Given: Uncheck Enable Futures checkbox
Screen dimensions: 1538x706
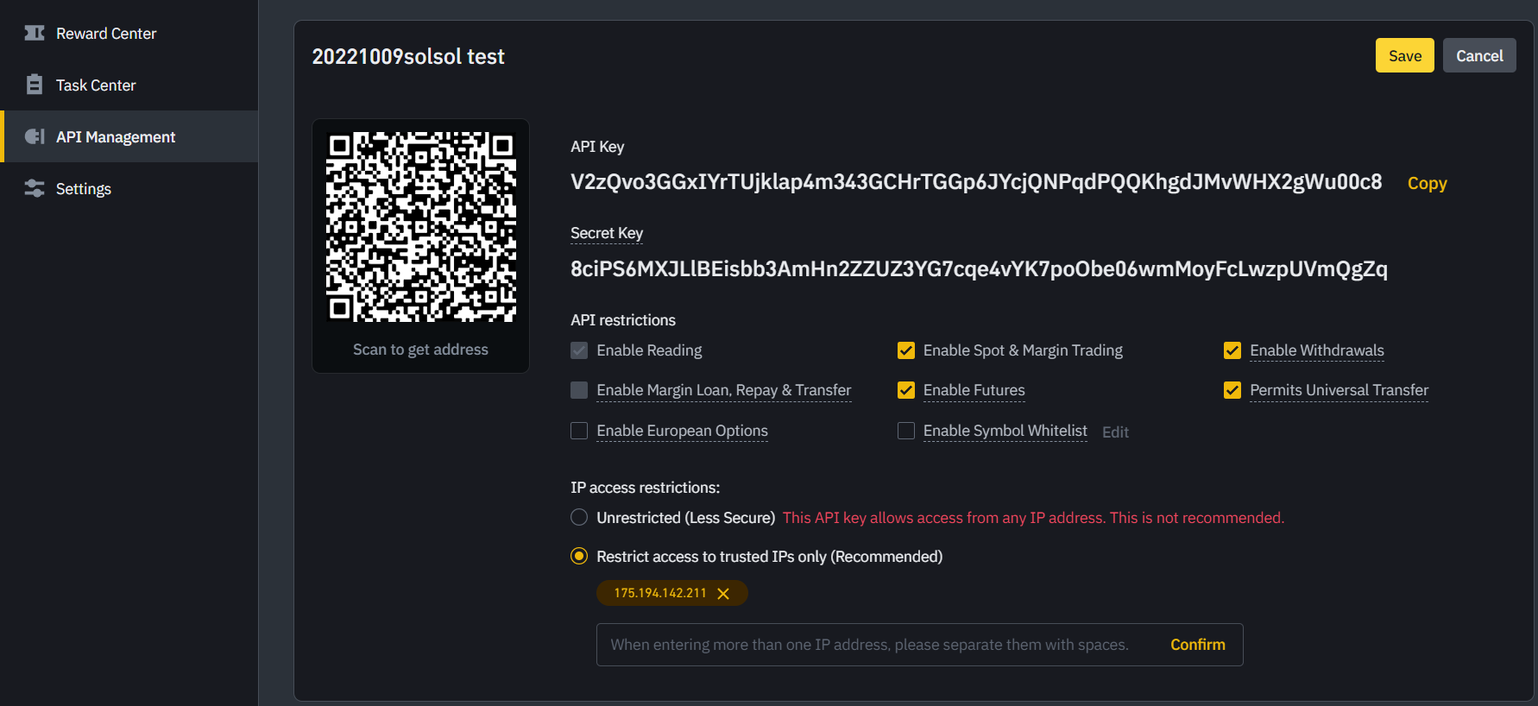Looking at the screenshot, I should click(906, 390).
